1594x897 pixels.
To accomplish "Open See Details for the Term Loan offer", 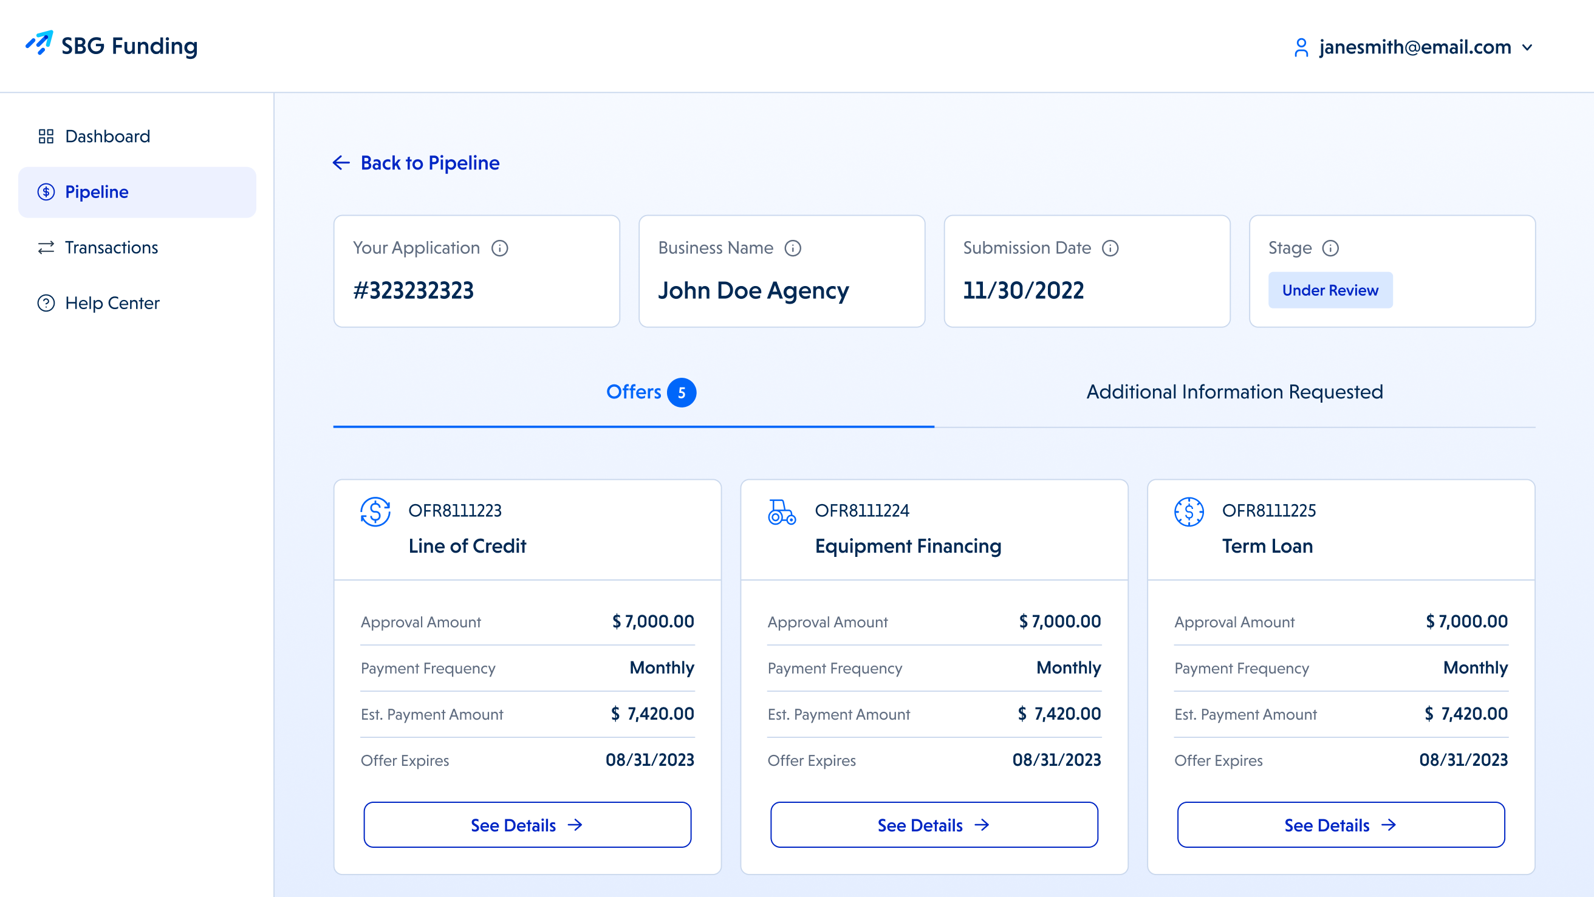I will point(1341,825).
